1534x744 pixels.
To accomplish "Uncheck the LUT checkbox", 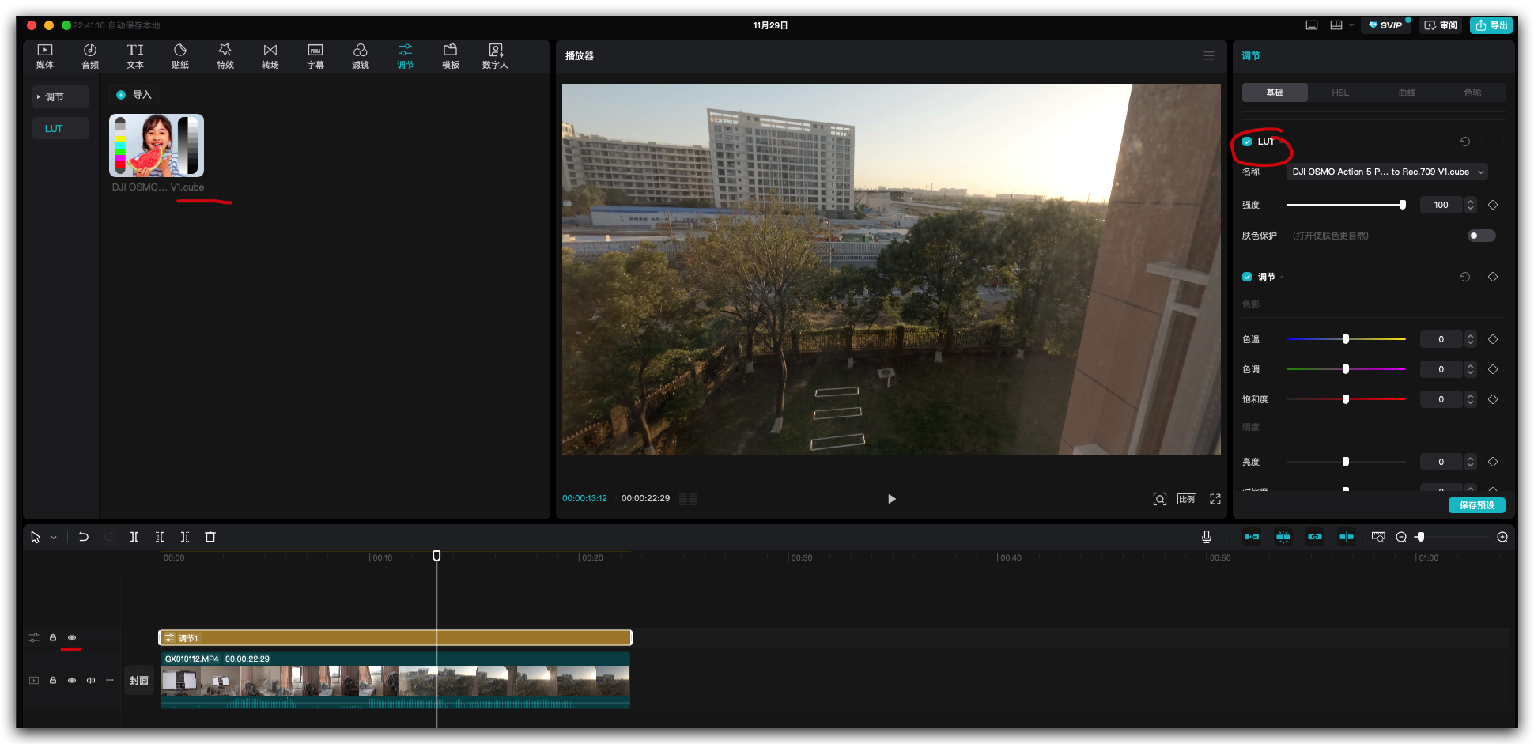I will pyautogui.click(x=1247, y=142).
